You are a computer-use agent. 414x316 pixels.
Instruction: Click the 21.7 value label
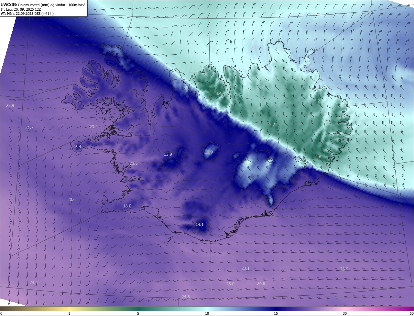(x=29, y=128)
